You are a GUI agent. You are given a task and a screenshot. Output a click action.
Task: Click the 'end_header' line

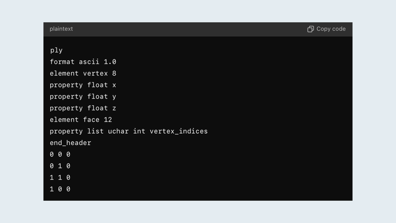click(x=70, y=143)
